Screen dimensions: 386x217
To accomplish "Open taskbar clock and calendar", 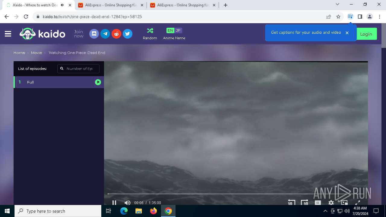I will click(360, 211).
